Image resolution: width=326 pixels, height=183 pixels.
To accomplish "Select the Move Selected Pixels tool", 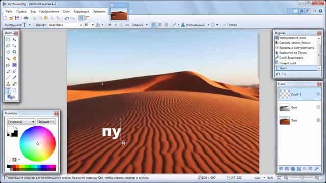I will point(14,39).
